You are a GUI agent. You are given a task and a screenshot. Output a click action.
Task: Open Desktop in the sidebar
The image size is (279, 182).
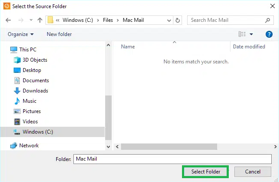(32, 70)
